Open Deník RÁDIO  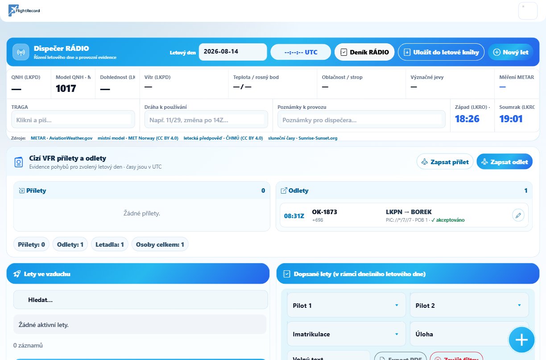pos(364,52)
